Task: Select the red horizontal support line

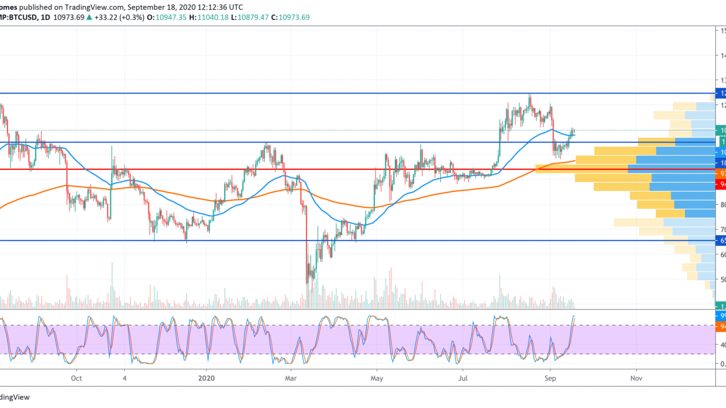Action: [x=358, y=170]
